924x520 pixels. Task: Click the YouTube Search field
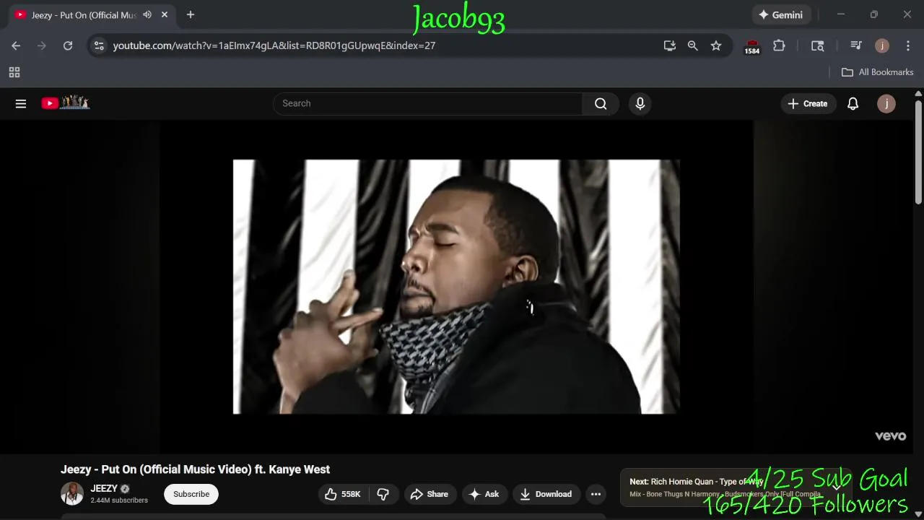point(428,103)
